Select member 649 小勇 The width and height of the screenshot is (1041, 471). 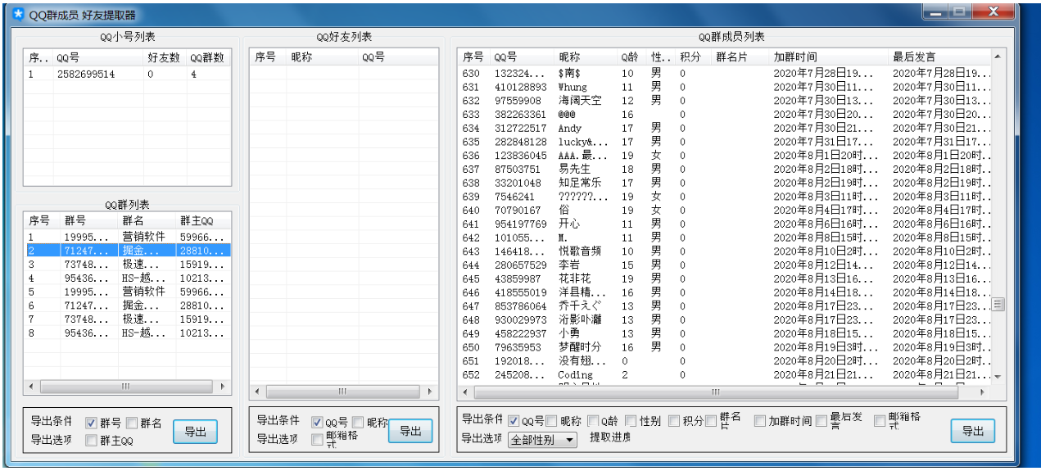point(724,334)
